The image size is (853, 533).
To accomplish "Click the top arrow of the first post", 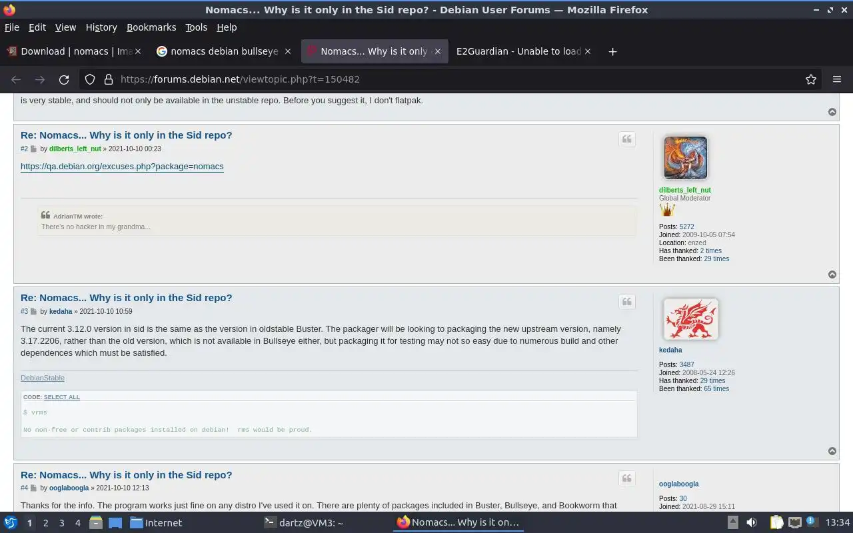I will 832,112.
